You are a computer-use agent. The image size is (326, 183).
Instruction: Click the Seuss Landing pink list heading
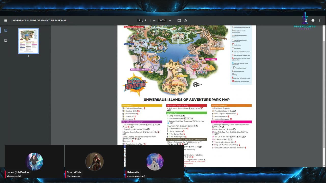pos(232,122)
